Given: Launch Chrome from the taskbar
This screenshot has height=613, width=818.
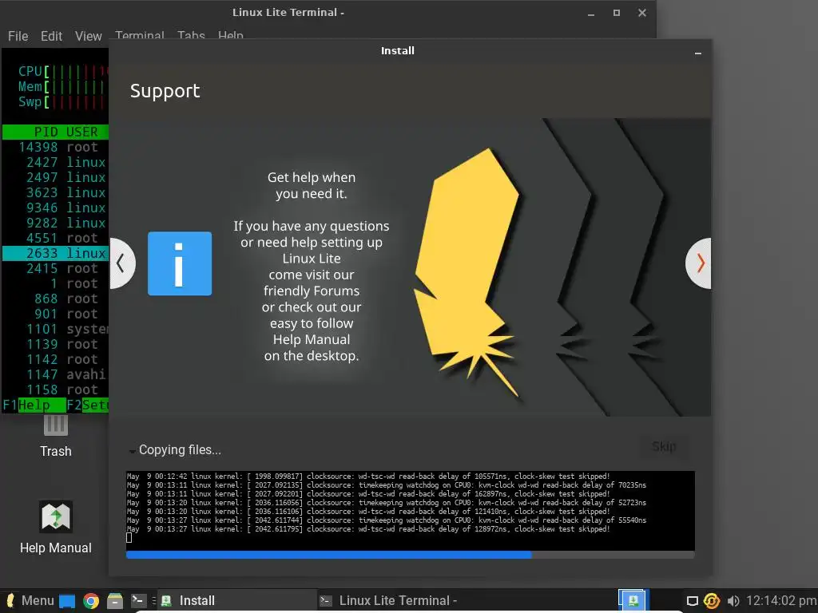Looking at the screenshot, I should 91,601.
